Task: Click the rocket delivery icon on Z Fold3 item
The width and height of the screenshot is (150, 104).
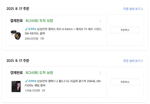Action: 27,81
